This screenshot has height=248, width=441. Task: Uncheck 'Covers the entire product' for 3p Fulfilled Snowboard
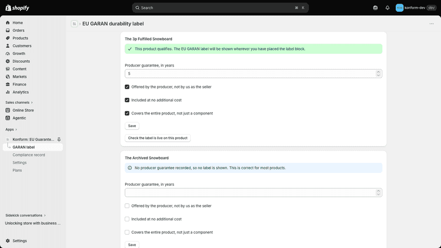click(x=127, y=113)
